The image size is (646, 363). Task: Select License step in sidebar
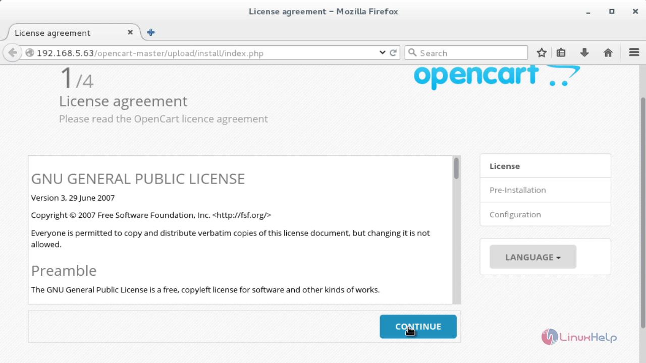pyautogui.click(x=545, y=166)
